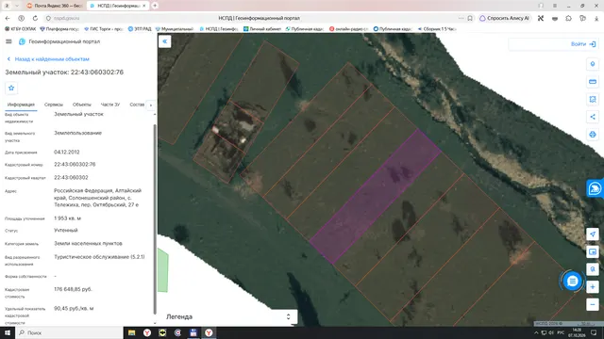
Task: Select the cadastral quarter value 22:43:060302
Action: [x=71, y=178]
